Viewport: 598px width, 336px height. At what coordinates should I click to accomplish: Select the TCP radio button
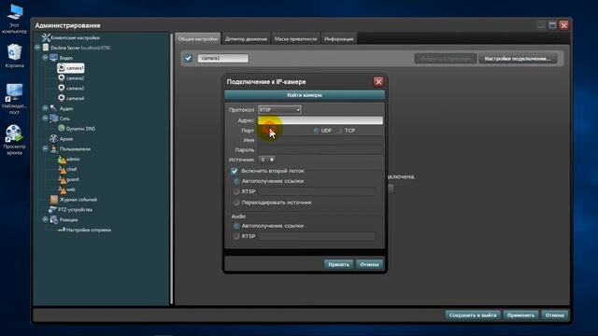[x=339, y=131]
